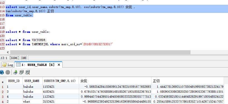The width and height of the screenshot is (228, 104).
Task: Place cursor in 'select * from WDCTORDR;' line
Action: [26, 40]
